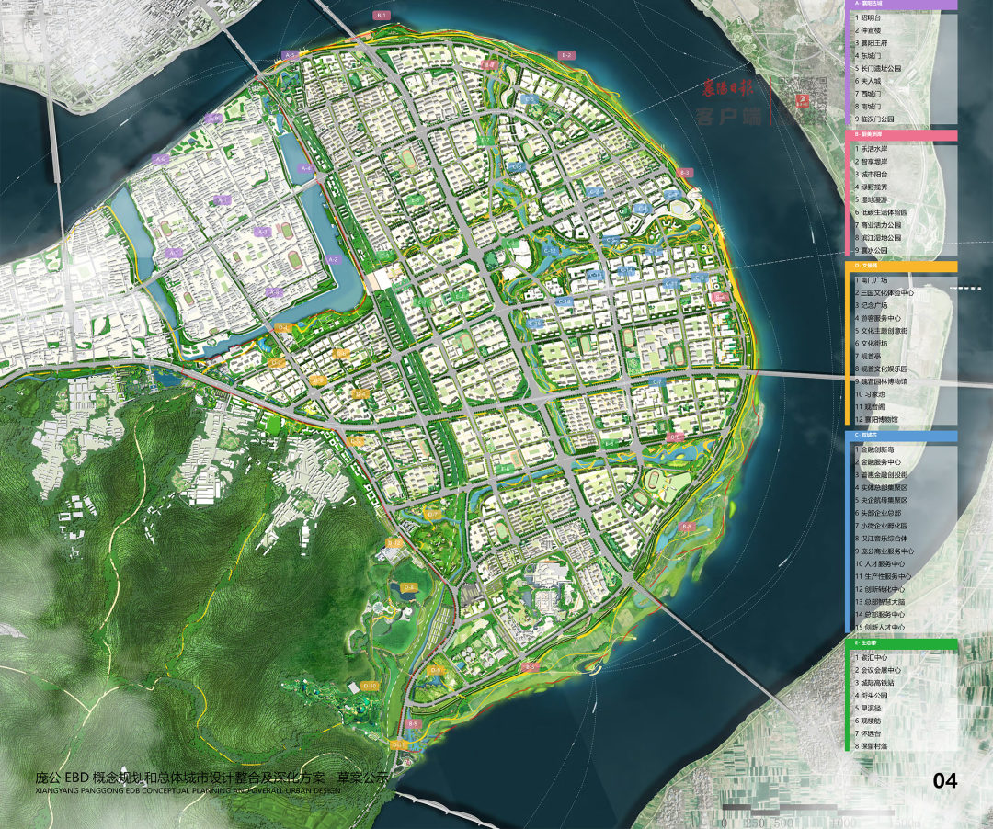Click the B-2 marker on the map
Image resolution: width=993 pixels, height=829 pixels.
click(565, 56)
